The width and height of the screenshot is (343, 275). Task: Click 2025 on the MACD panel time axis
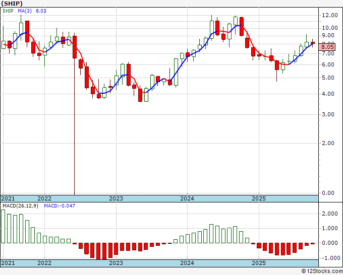(259, 263)
